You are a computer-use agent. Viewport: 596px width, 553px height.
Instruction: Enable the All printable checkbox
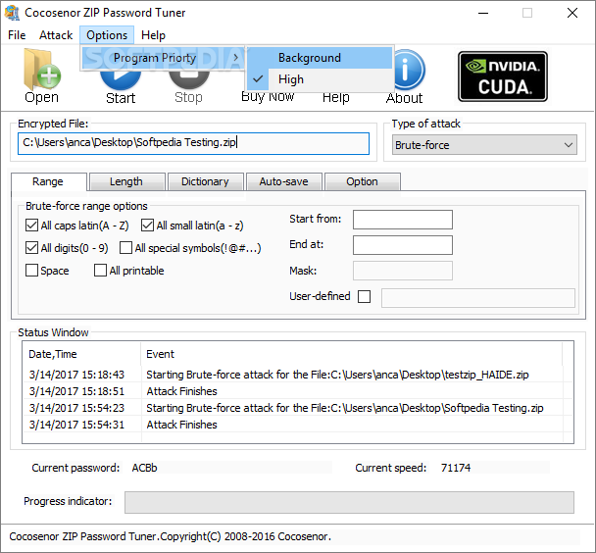100,271
